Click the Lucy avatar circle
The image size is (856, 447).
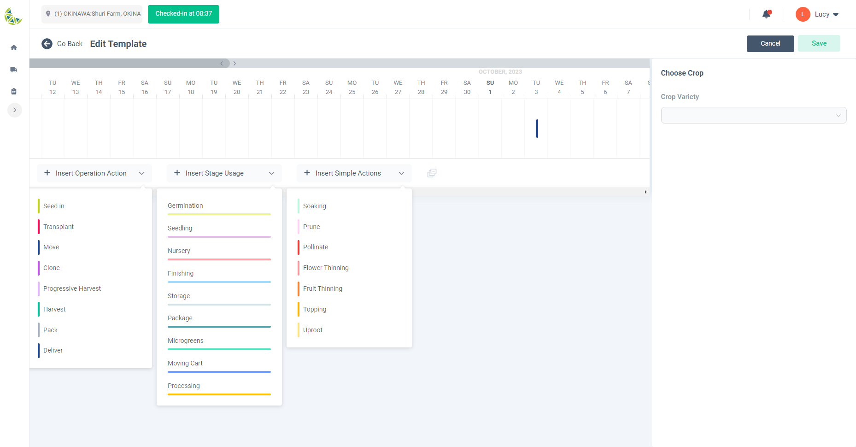[803, 14]
